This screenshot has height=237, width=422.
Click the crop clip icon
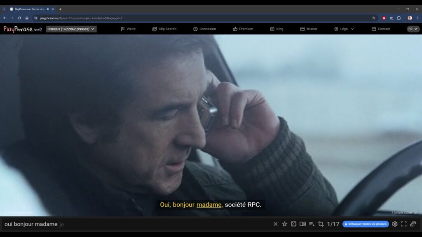click(321, 224)
